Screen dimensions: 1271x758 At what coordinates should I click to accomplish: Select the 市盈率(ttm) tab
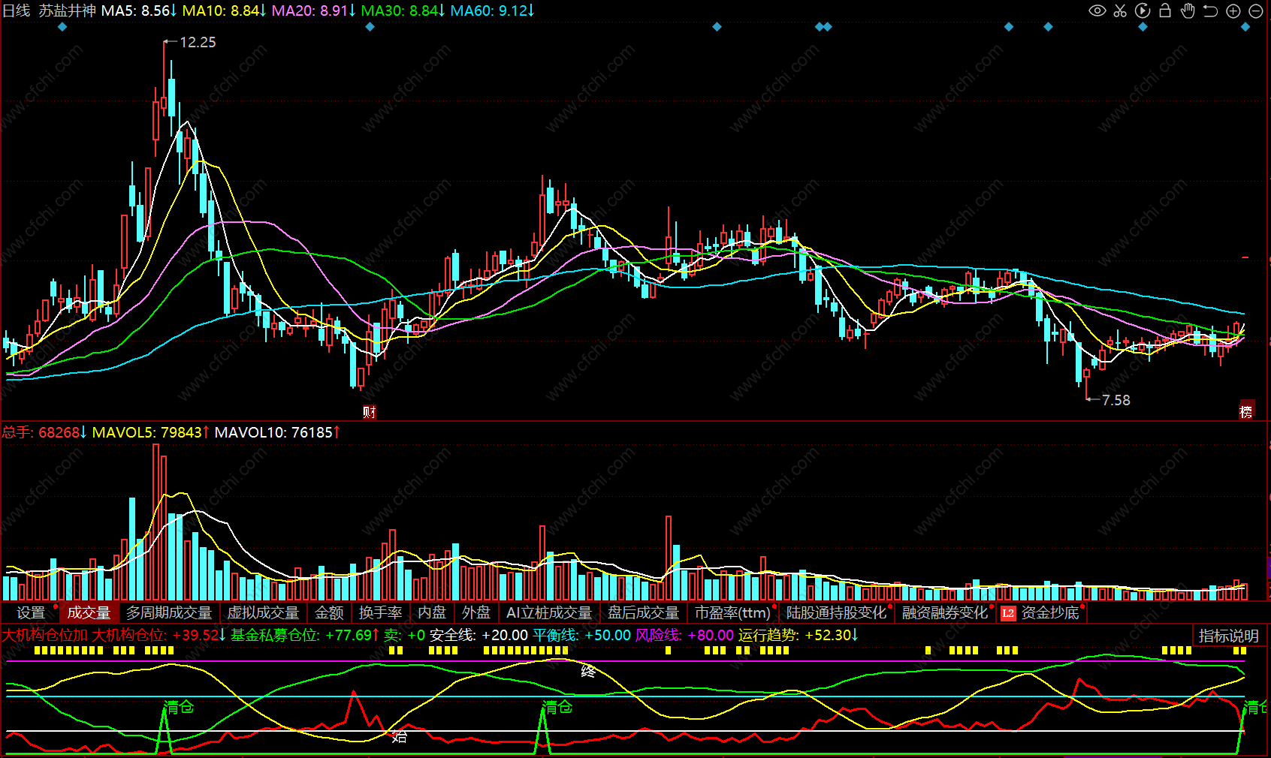click(732, 613)
